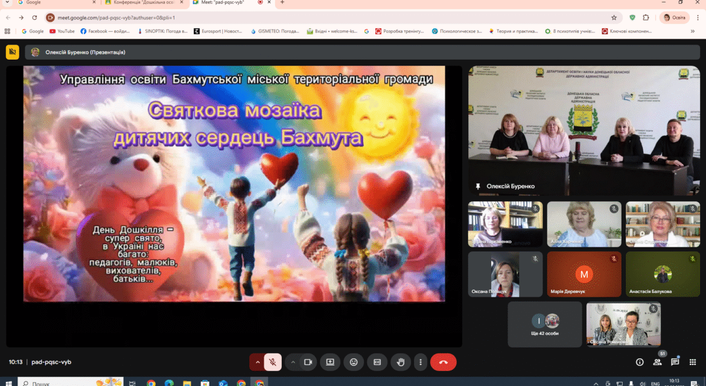Open the emoji reactions button

(x=354, y=362)
